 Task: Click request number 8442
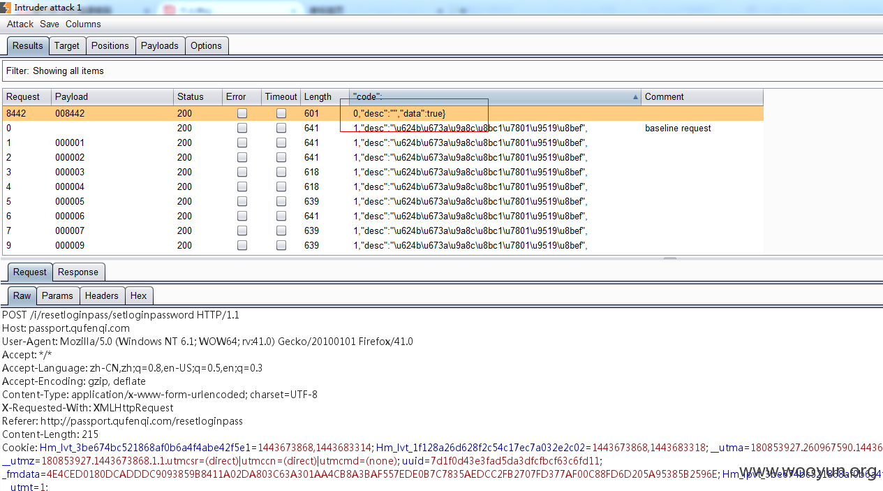click(x=16, y=113)
